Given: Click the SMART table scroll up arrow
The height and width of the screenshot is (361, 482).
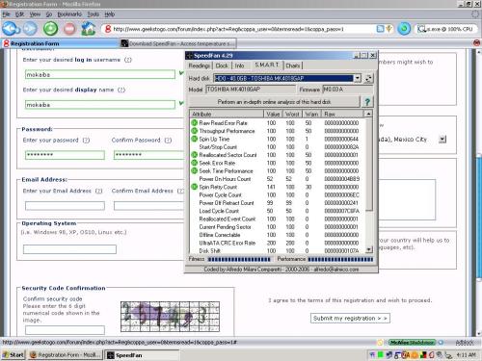Looking at the screenshot, I should (x=368, y=114).
